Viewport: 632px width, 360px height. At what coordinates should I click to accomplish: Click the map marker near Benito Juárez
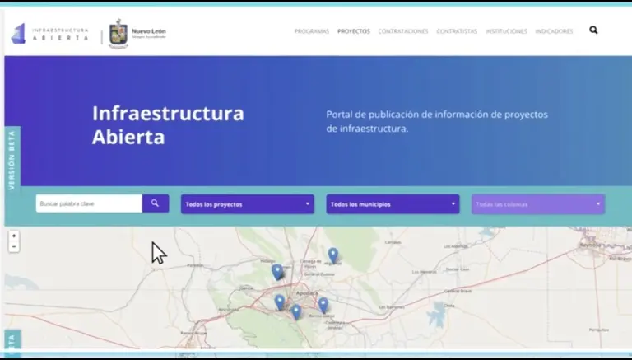click(x=323, y=305)
